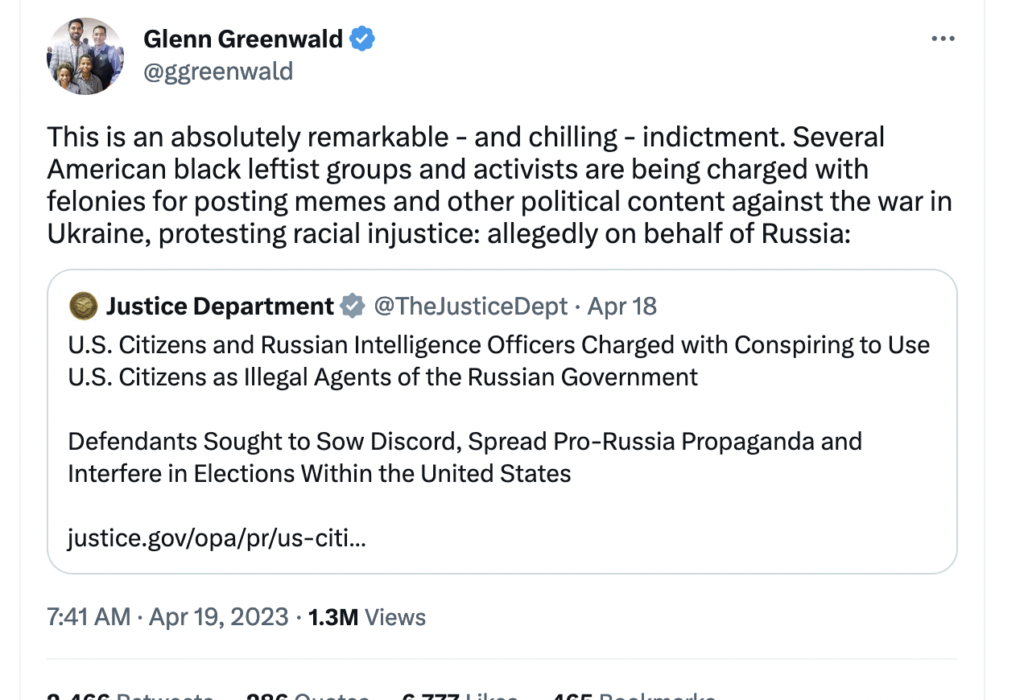Open the justice.gov/opa/pr link
The height and width of the screenshot is (700, 1024).
(217, 537)
